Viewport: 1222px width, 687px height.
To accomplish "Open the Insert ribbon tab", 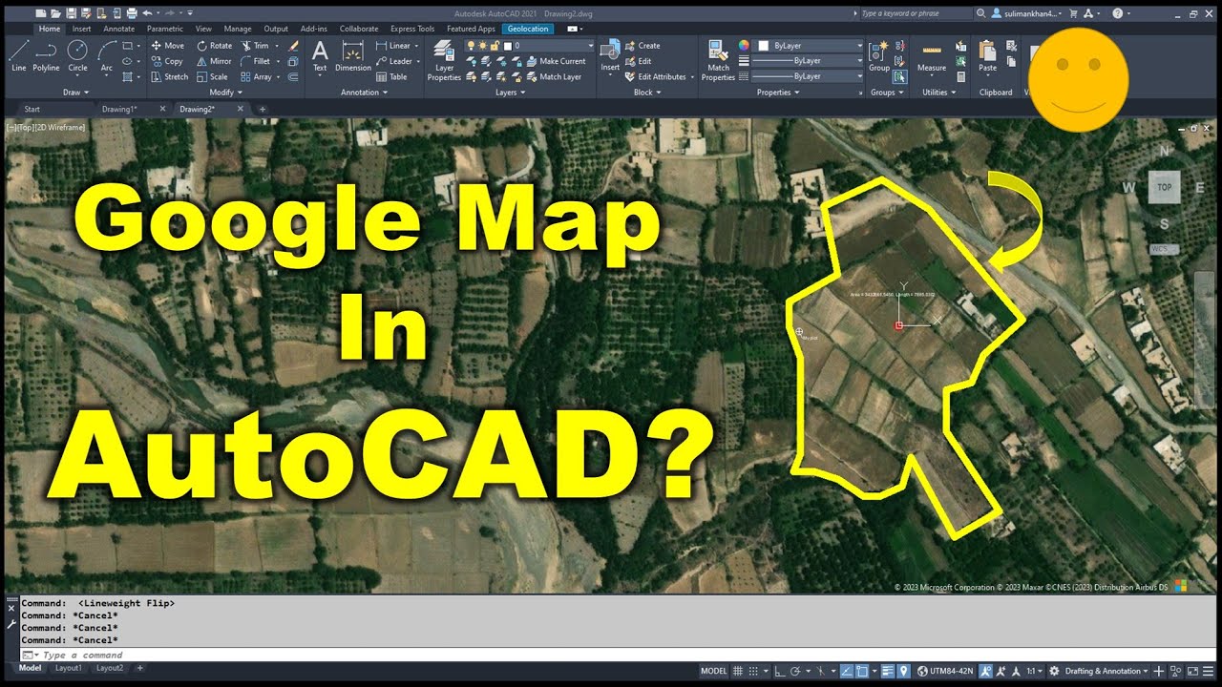I will tap(81, 29).
